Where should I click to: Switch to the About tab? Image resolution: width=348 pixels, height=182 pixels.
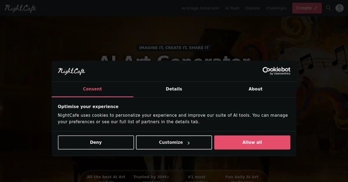click(x=255, y=89)
